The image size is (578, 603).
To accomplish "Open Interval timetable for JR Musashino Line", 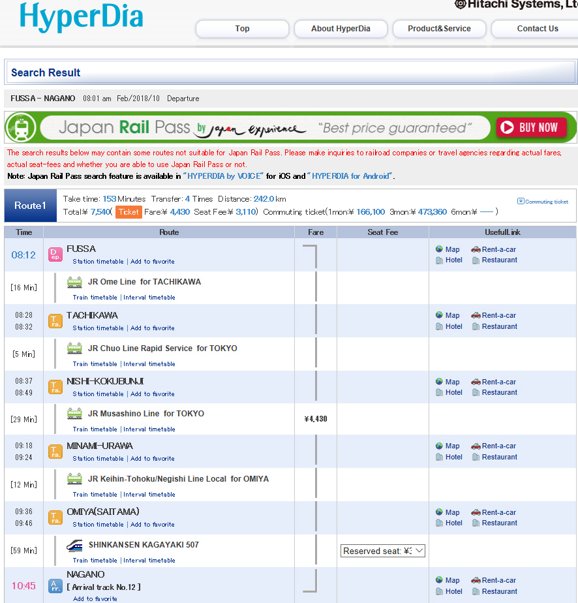I will pos(149,429).
